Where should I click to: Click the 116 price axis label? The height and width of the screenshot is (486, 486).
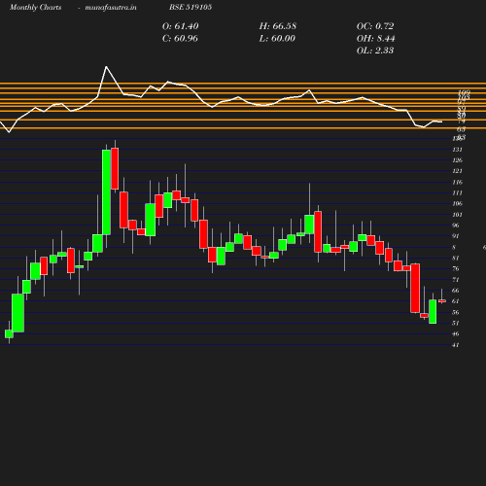457,182
